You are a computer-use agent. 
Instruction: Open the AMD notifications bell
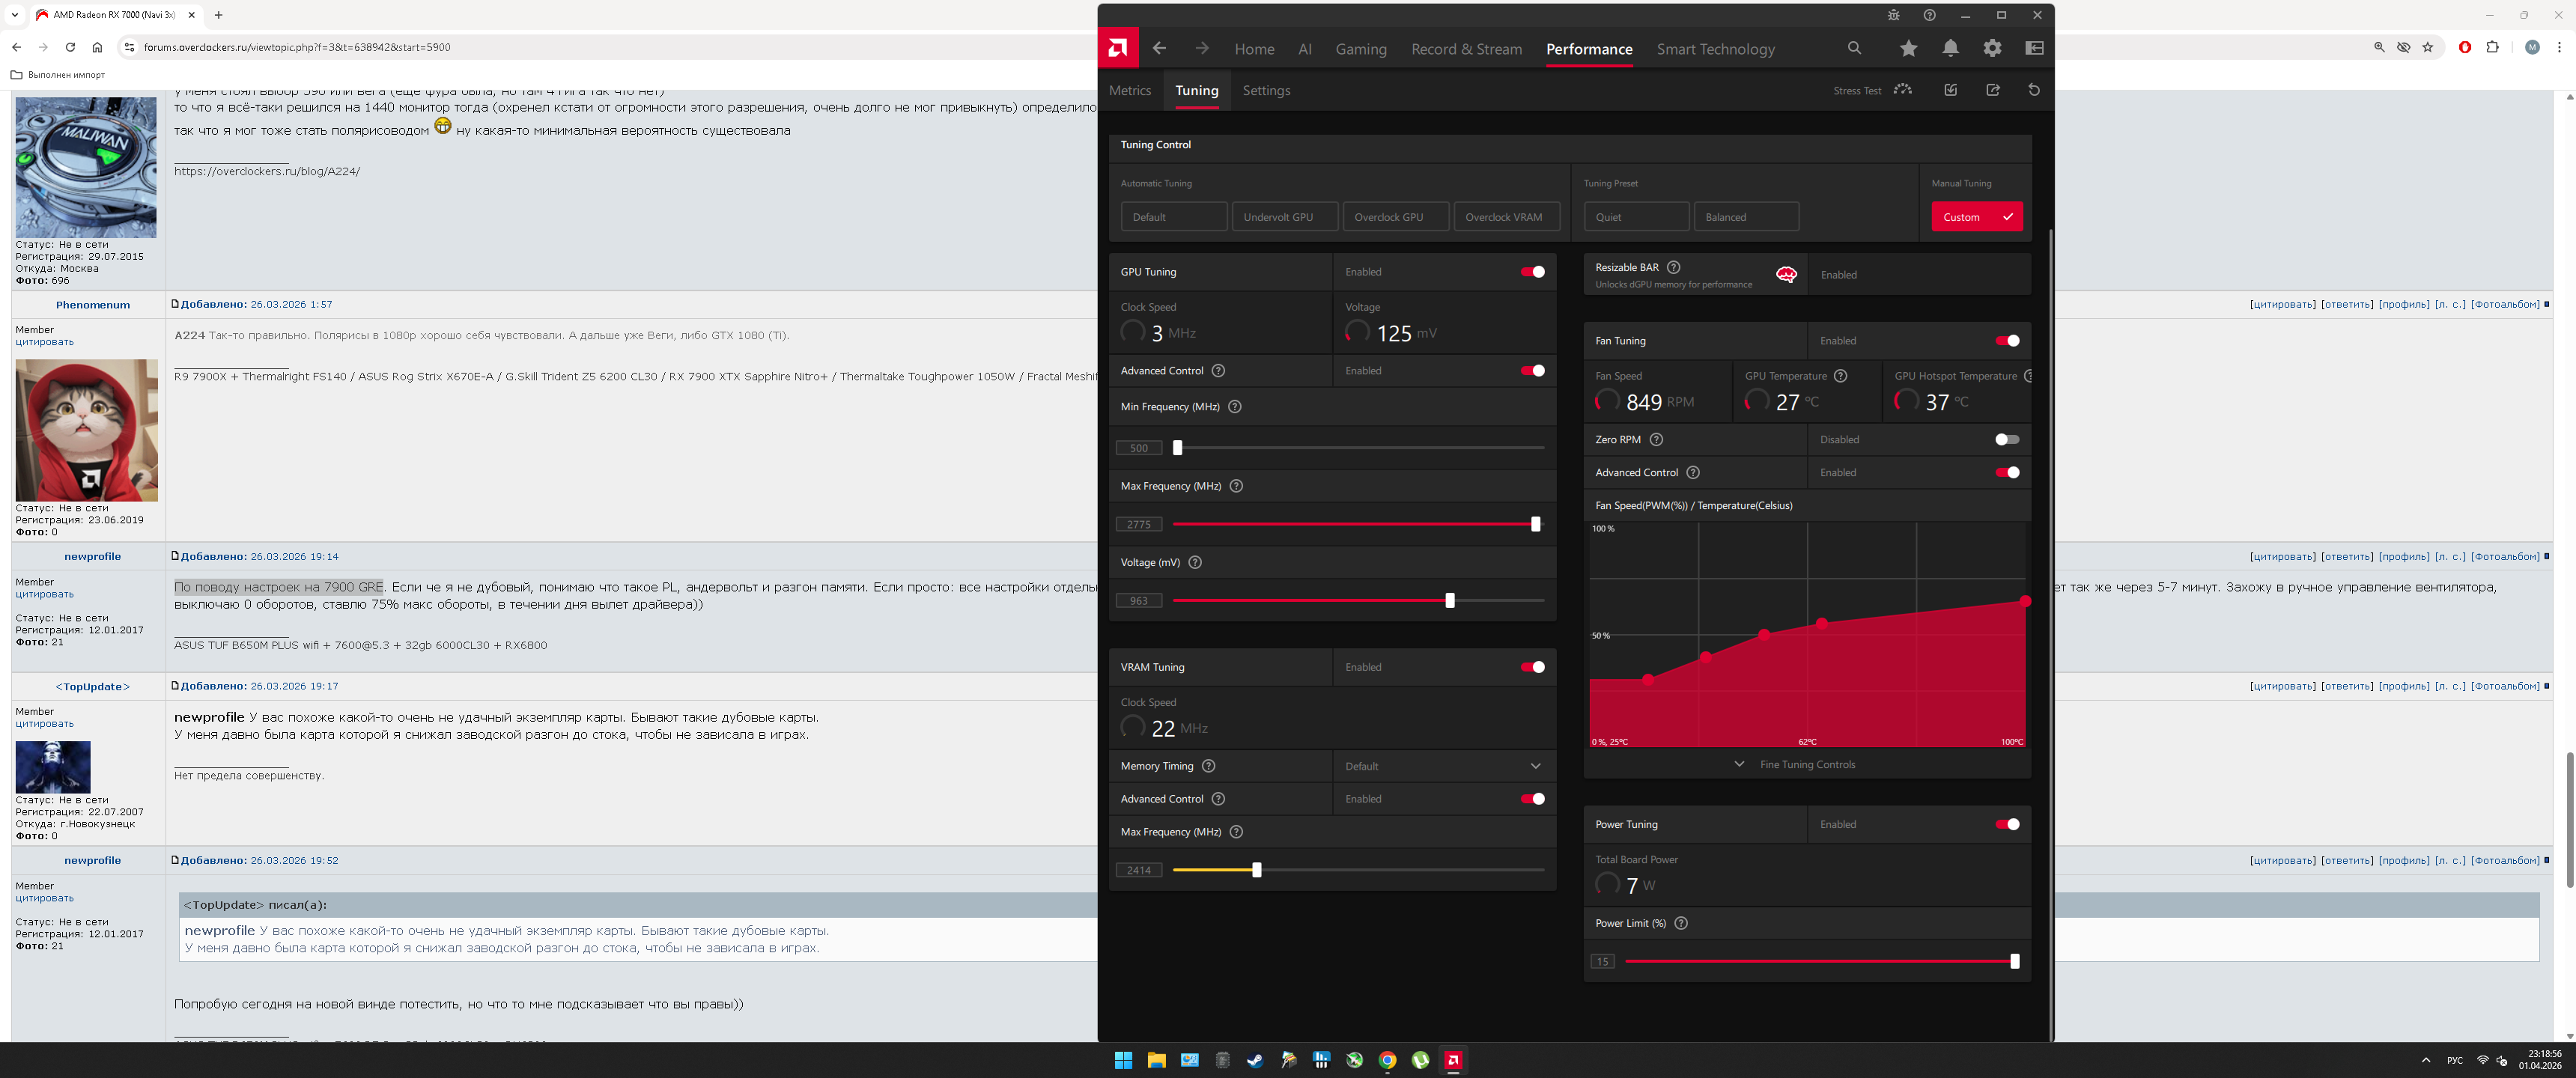click(1951, 48)
